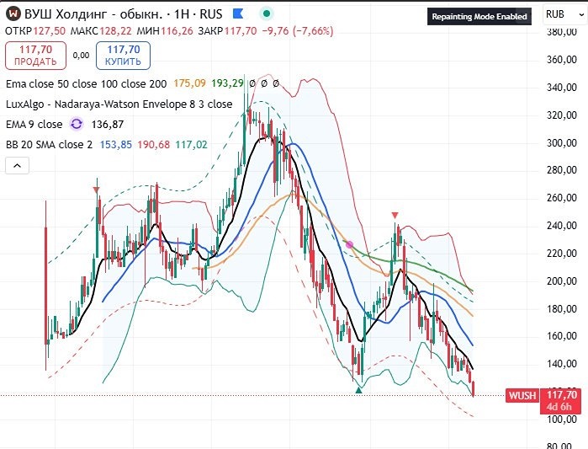
Task: Open the RUB currency dropdown
Action: [564, 15]
